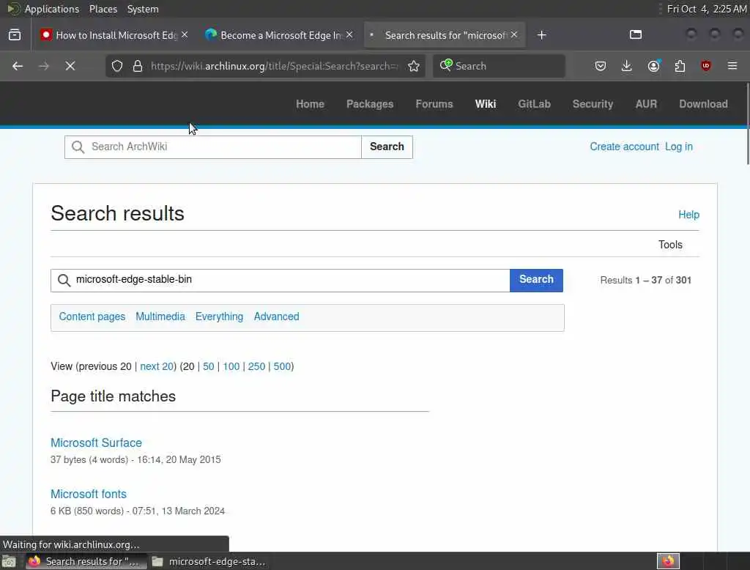Image resolution: width=750 pixels, height=570 pixels.
Task: Open the Firefox account icon
Action: click(x=653, y=66)
